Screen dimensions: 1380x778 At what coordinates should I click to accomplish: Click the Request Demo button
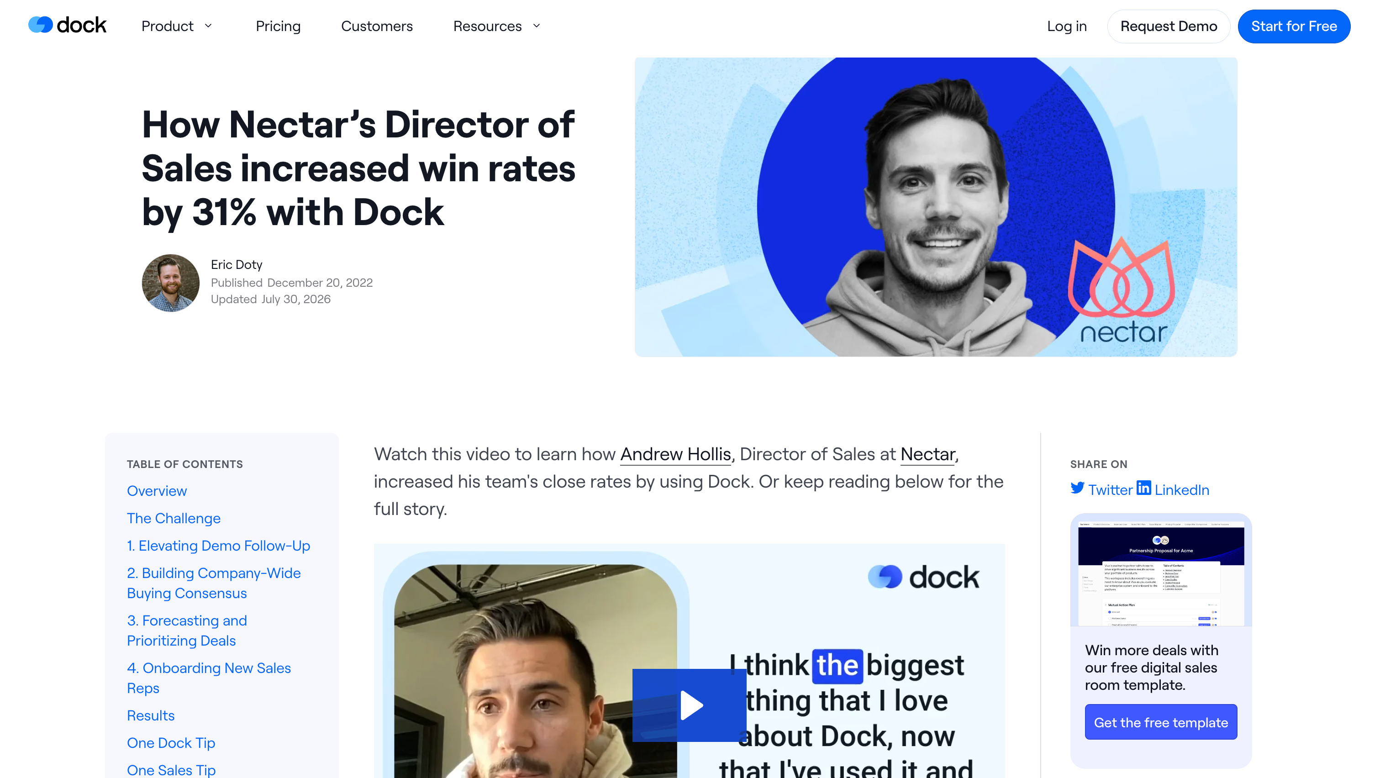pyautogui.click(x=1169, y=26)
